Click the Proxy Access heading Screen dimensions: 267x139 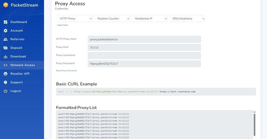pos(70,4)
